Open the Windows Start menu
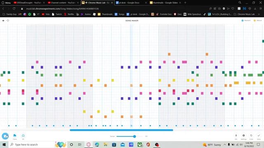The height and width of the screenshot is (148, 264). tap(4, 144)
